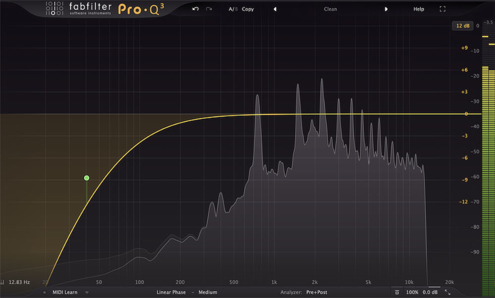Click the undo arrow icon
The image size is (495, 298).
click(x=196, y=9)
